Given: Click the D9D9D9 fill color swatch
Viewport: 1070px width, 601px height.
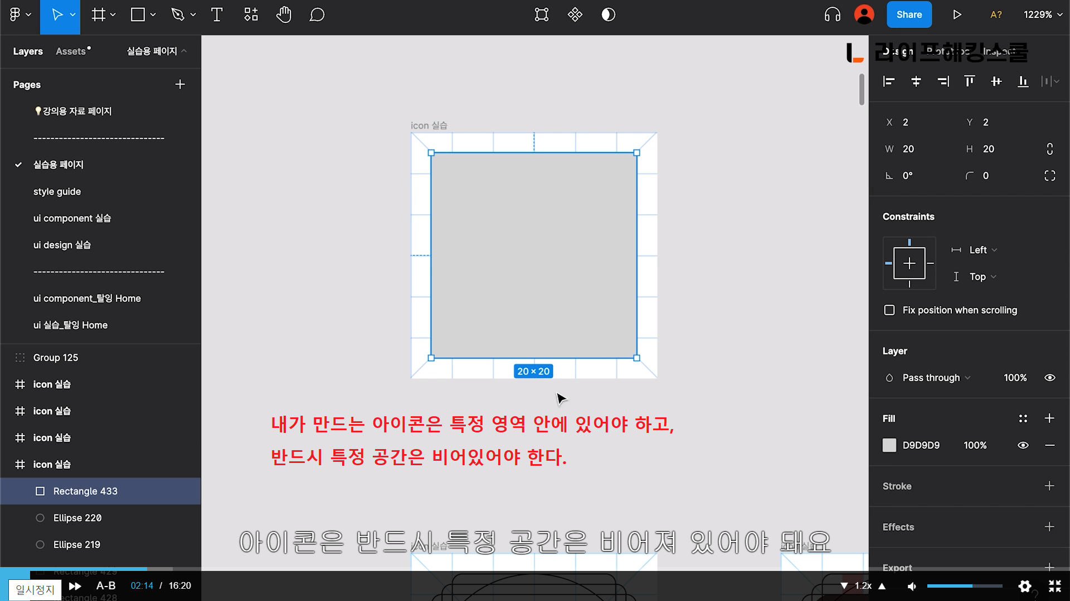Looking at the screenshot, I should pyautogui.click(x=889, y=445).
